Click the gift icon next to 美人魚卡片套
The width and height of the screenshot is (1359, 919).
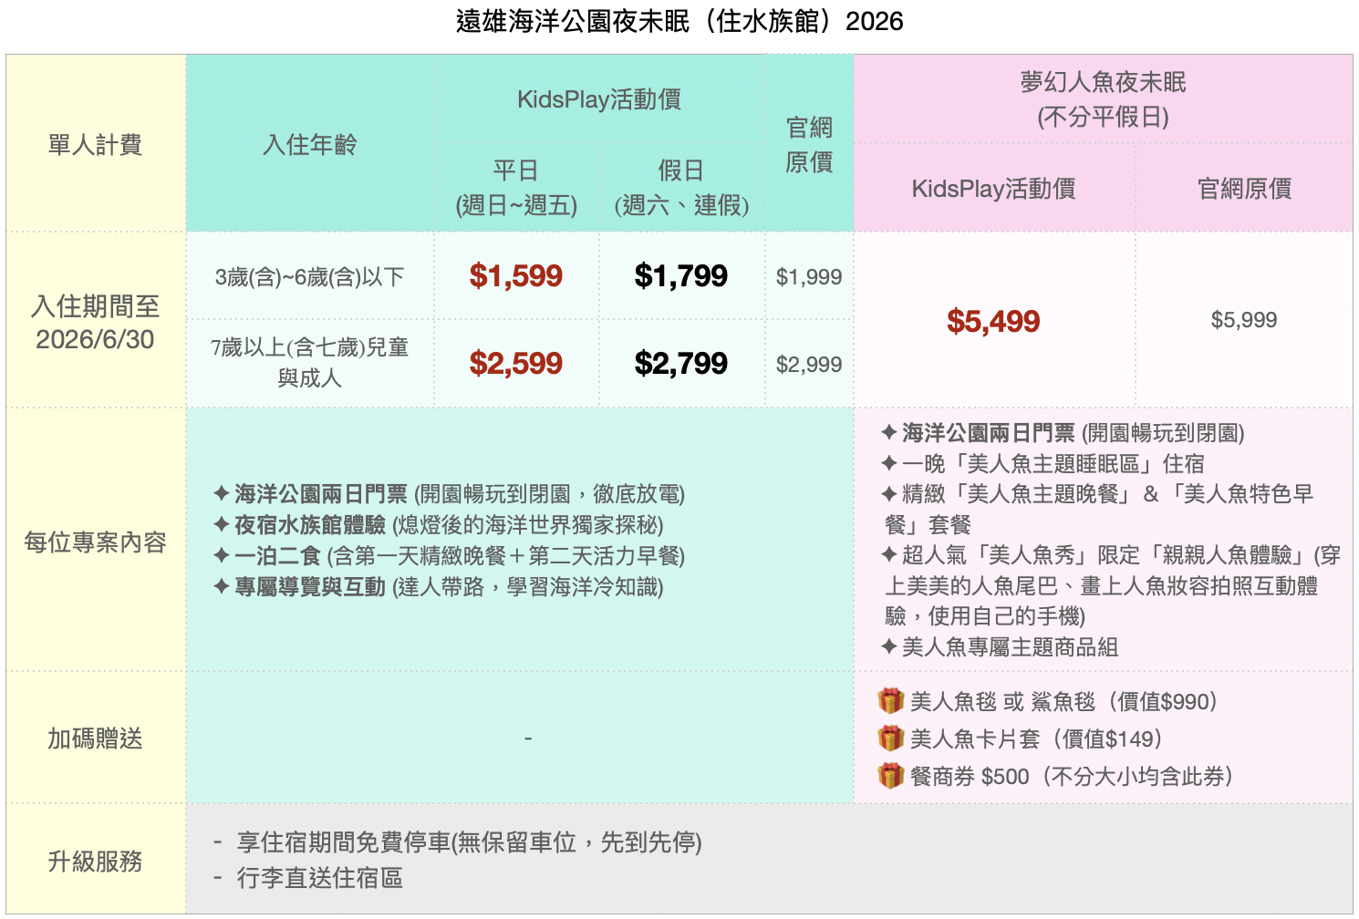tap(890, 738)
